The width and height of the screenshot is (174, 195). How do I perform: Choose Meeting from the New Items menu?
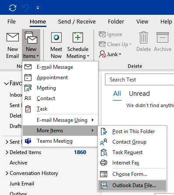click(60, 88)
